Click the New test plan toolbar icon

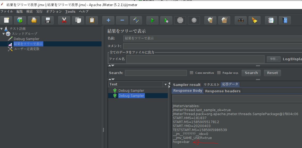[x=6, y=20]
